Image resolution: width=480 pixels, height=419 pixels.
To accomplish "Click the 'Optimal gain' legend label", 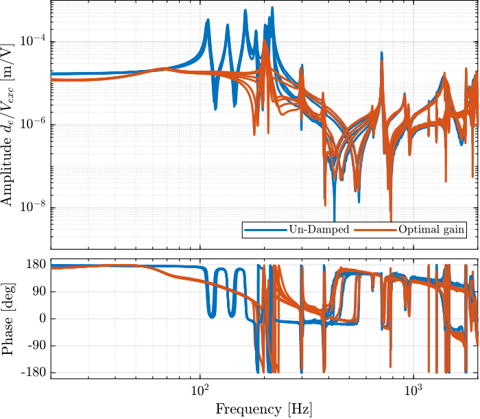I will tap(431, 230).
